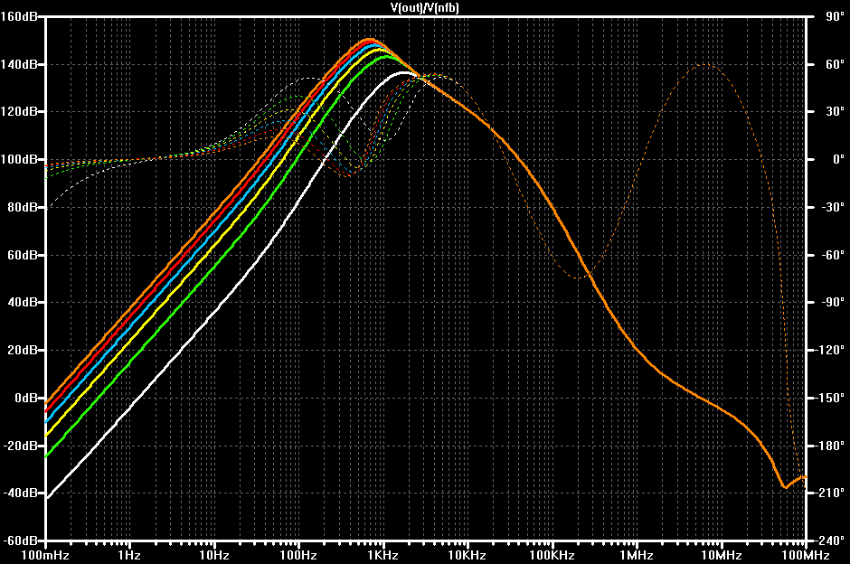Image resolution: width=850 pixels, height=564 pixels.
Task: Click the -240° phase axis label
Action: [830, 540]
